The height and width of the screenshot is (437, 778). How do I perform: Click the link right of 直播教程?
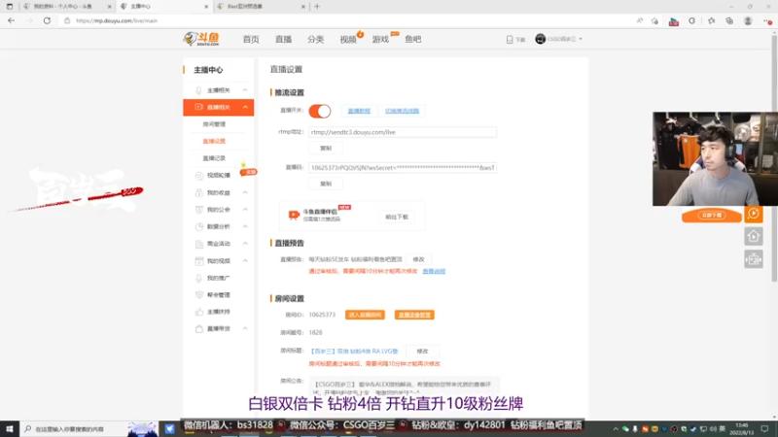[x=402, y=111]
